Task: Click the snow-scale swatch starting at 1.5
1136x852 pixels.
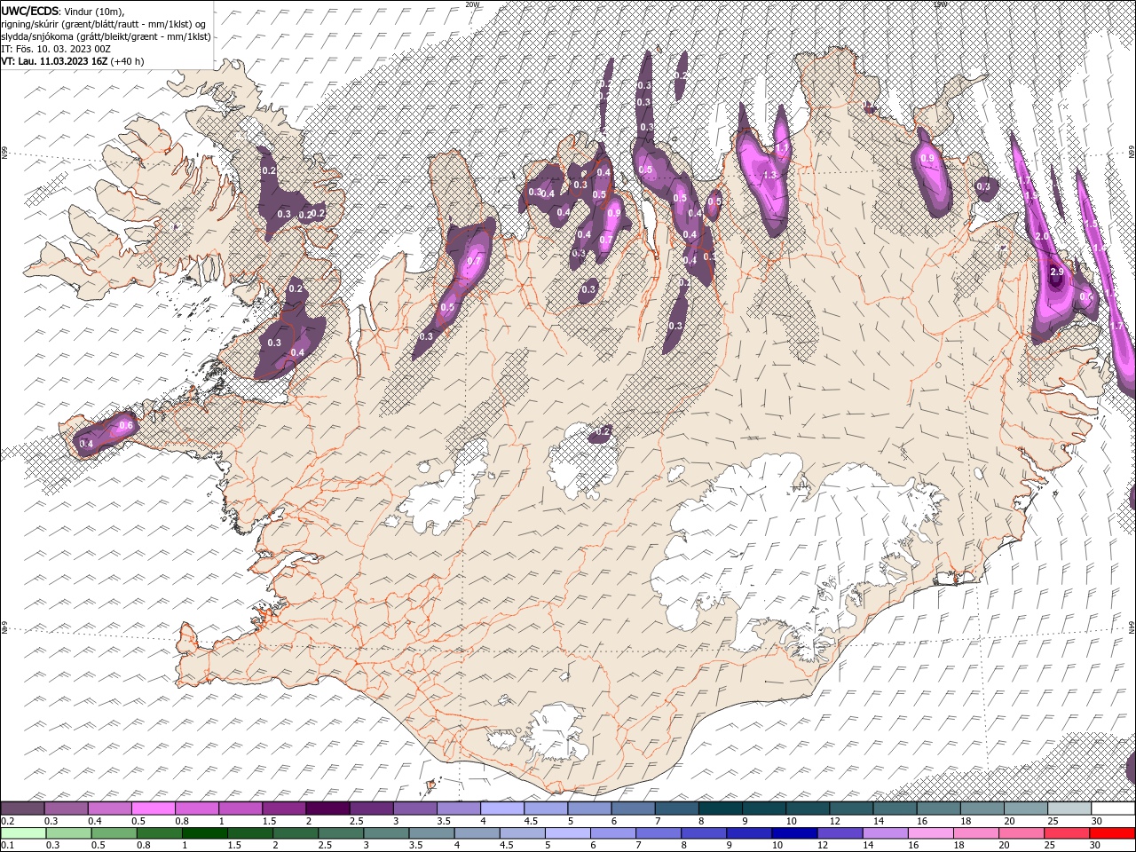Action: [284, 809]
